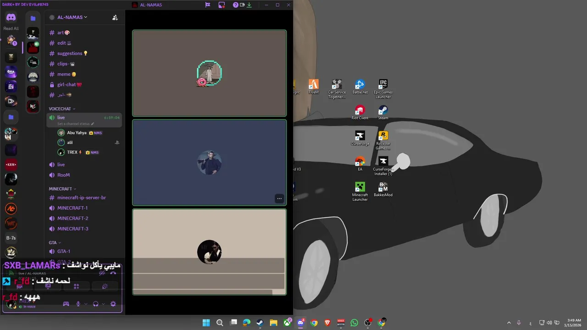Select BakkesMod desktop icon

(383, 190)
